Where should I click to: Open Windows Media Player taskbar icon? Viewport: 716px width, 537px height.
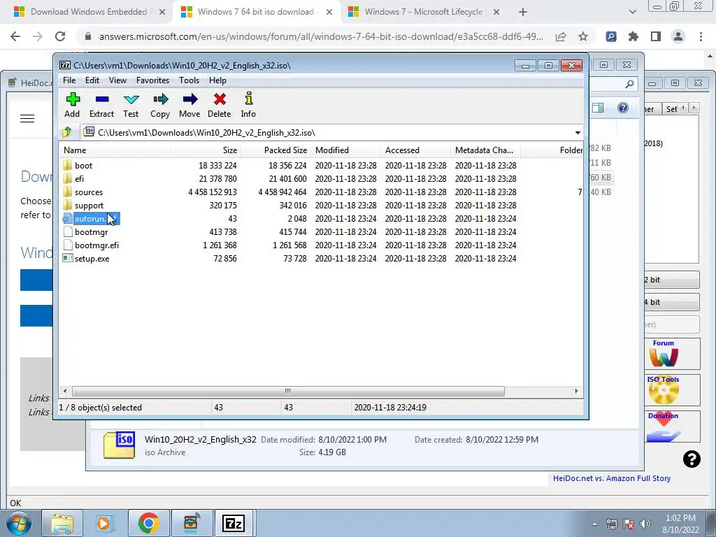point(103,523)
